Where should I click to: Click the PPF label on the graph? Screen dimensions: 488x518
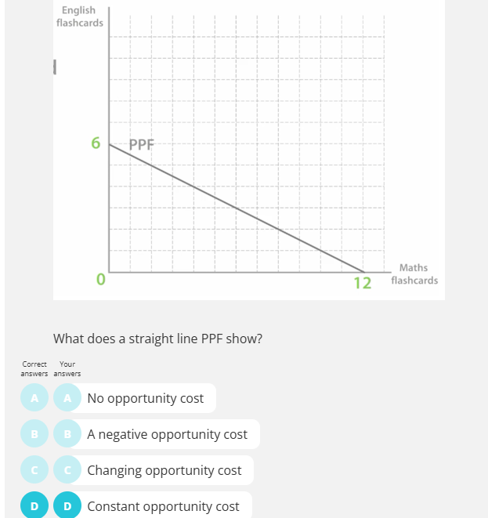tap(142, 144)
